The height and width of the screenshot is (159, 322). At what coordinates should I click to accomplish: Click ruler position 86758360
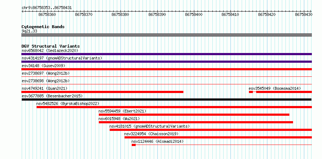[47, 15]
